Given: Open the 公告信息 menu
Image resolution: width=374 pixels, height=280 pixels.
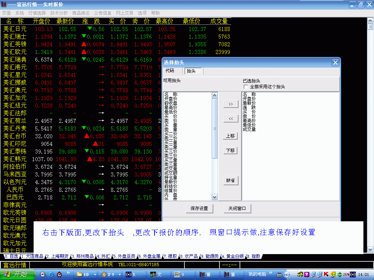Looking at the screenshot, I should click(x=103, y=13).
